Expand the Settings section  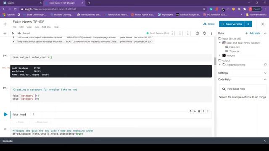(x=265, y=73)
